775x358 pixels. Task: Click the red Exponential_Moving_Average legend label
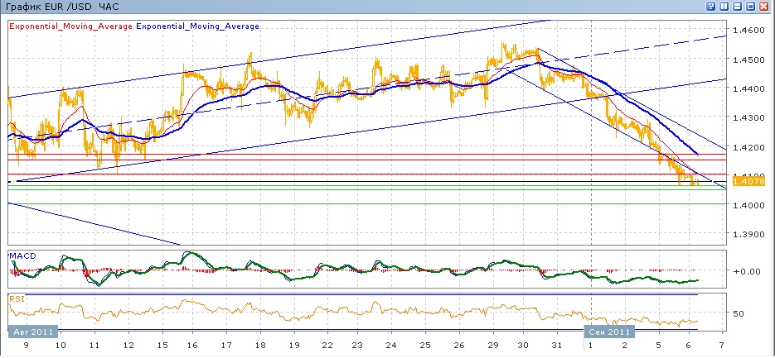point(70,26)
